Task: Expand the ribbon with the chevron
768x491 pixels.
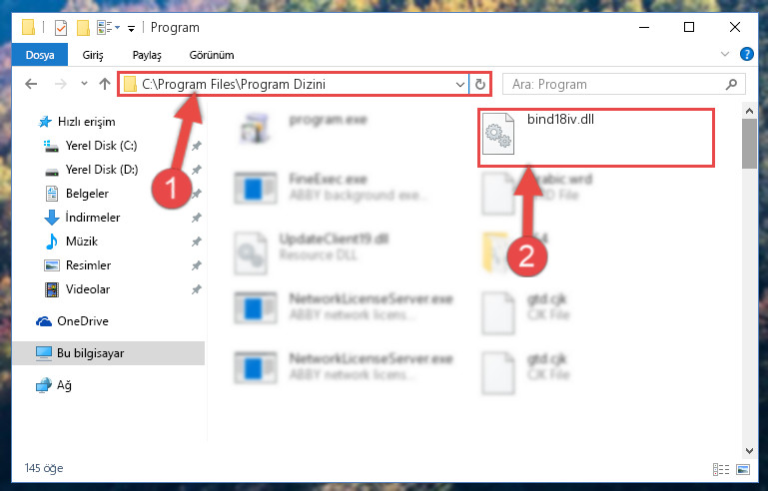Action: pyautogui.click(x=725, y=54)
